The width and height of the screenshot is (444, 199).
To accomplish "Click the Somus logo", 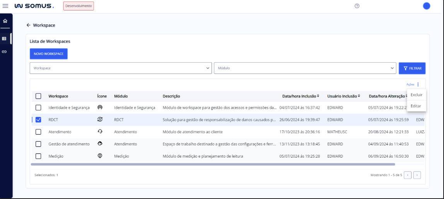I will (34, 6).
